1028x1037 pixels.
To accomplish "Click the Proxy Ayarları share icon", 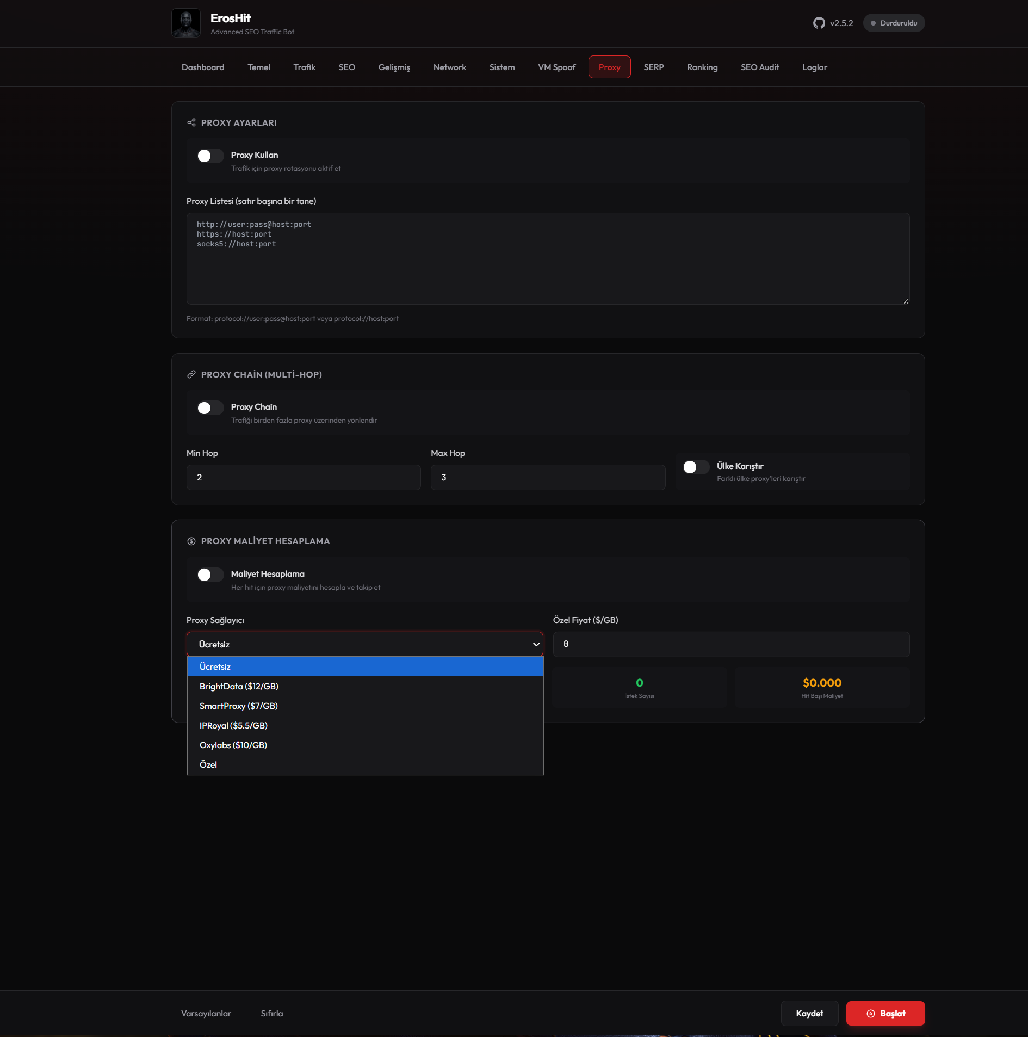I will pos(191,123).
